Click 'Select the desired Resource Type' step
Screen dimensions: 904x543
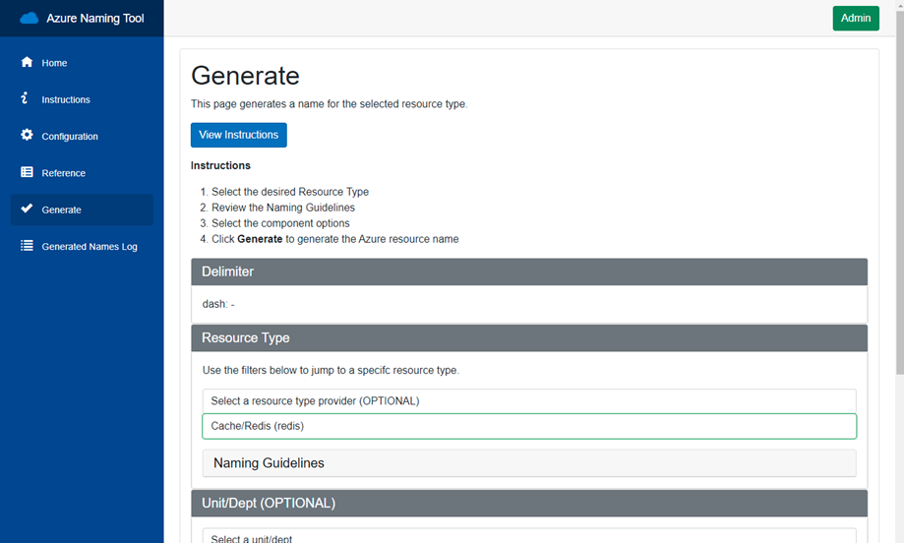click(290, 192)
